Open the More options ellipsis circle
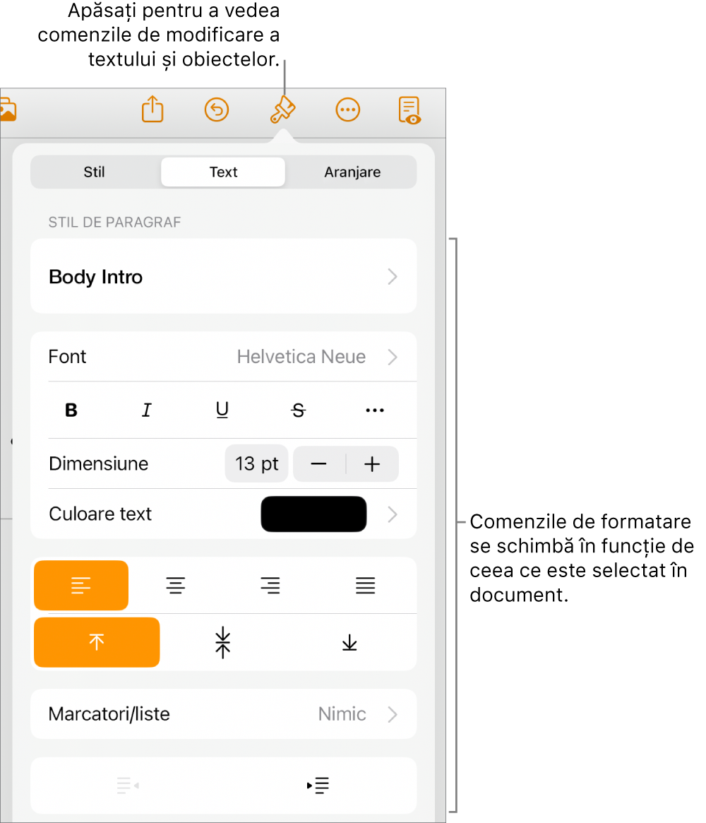 [x=348, y=110]
